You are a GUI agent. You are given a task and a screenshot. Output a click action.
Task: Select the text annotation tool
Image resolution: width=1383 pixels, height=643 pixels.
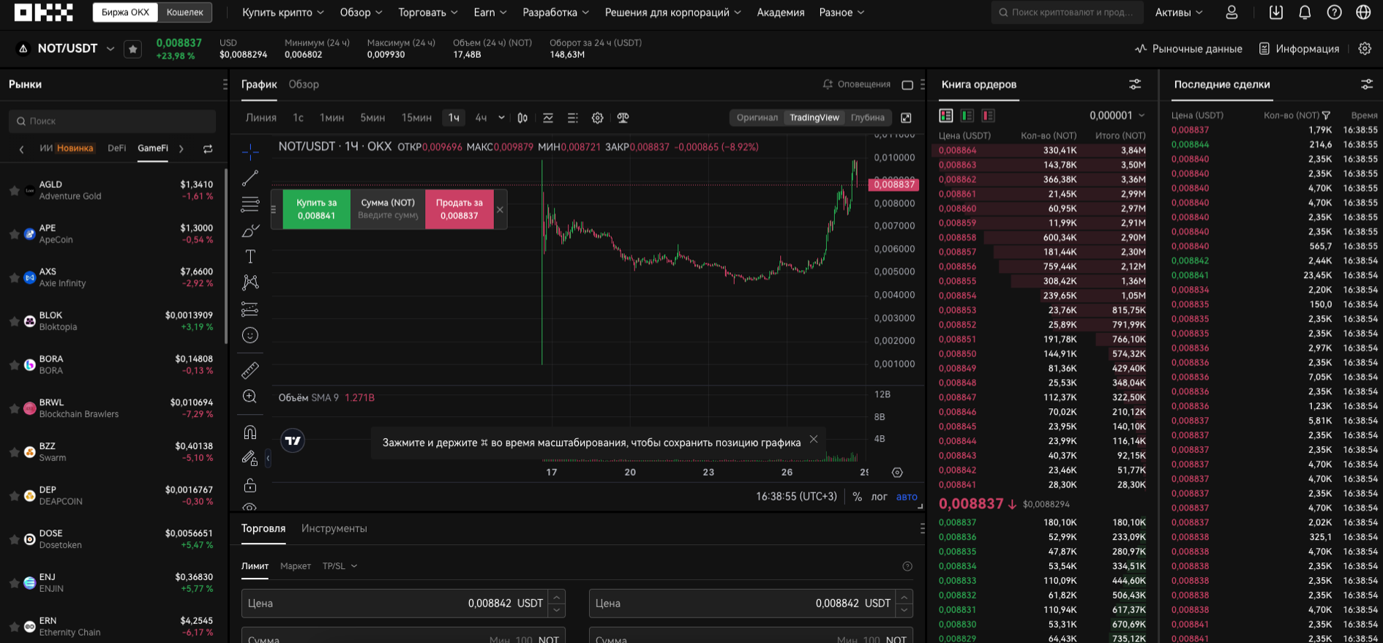point(250,257)
